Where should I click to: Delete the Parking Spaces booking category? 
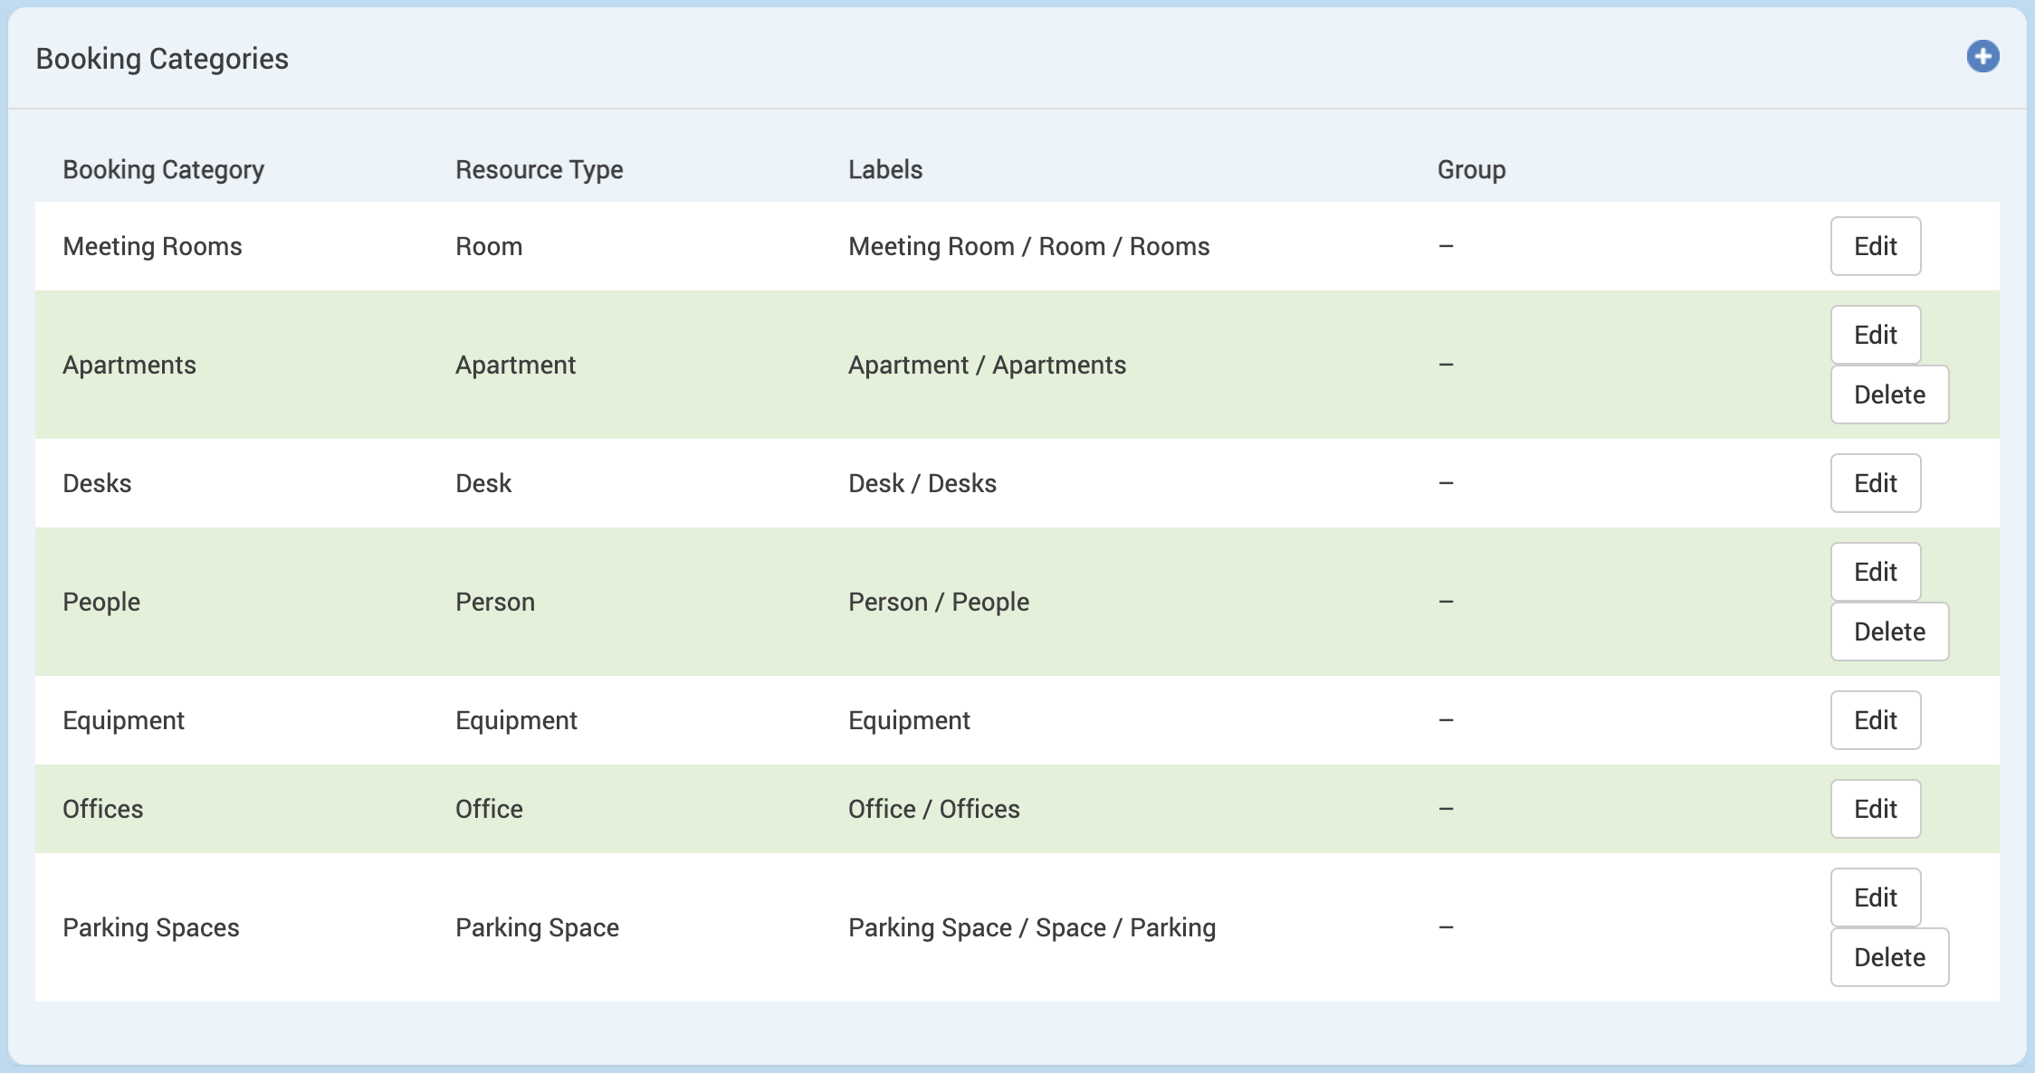(1888, 957)
